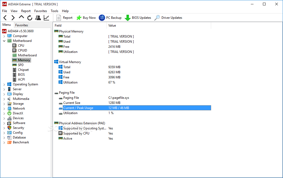Image resolution: width=283 pixels, height=178 pixels.
Task: Expand the Operating System node
Action: [x=4, y=84]
